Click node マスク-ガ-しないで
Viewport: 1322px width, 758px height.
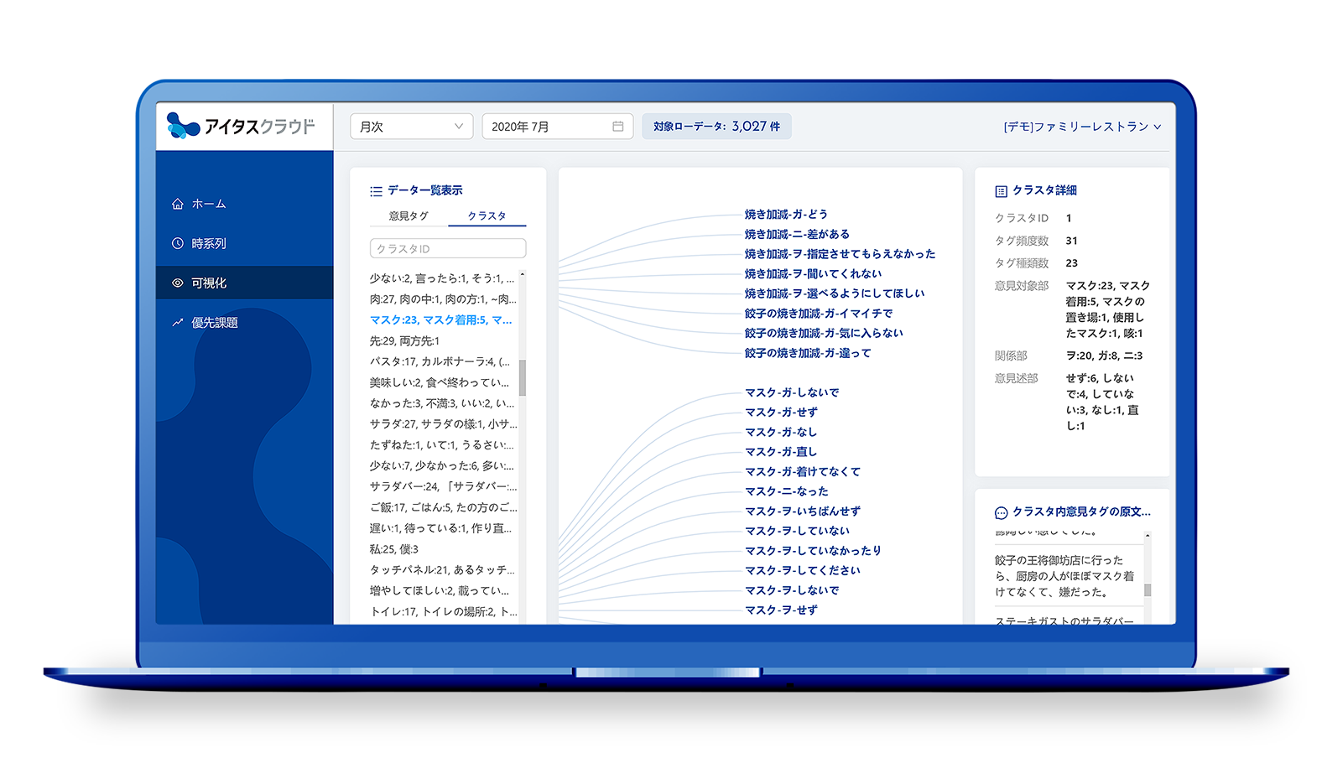pyautogui.click(x=792, y=392)
